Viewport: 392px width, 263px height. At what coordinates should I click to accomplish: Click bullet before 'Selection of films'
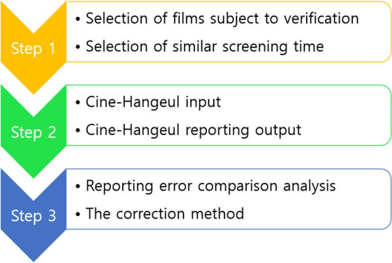78,19
